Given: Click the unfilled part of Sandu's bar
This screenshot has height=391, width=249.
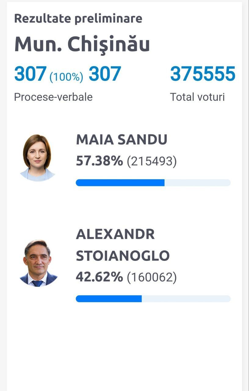Looking at the screenshot, I should pyautogui.click(x=197, y=183).
